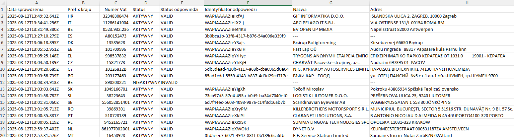Click the 'Status odpowiedzi' header cell
Viewport: 514px width, 137px height.
(182, 9)
